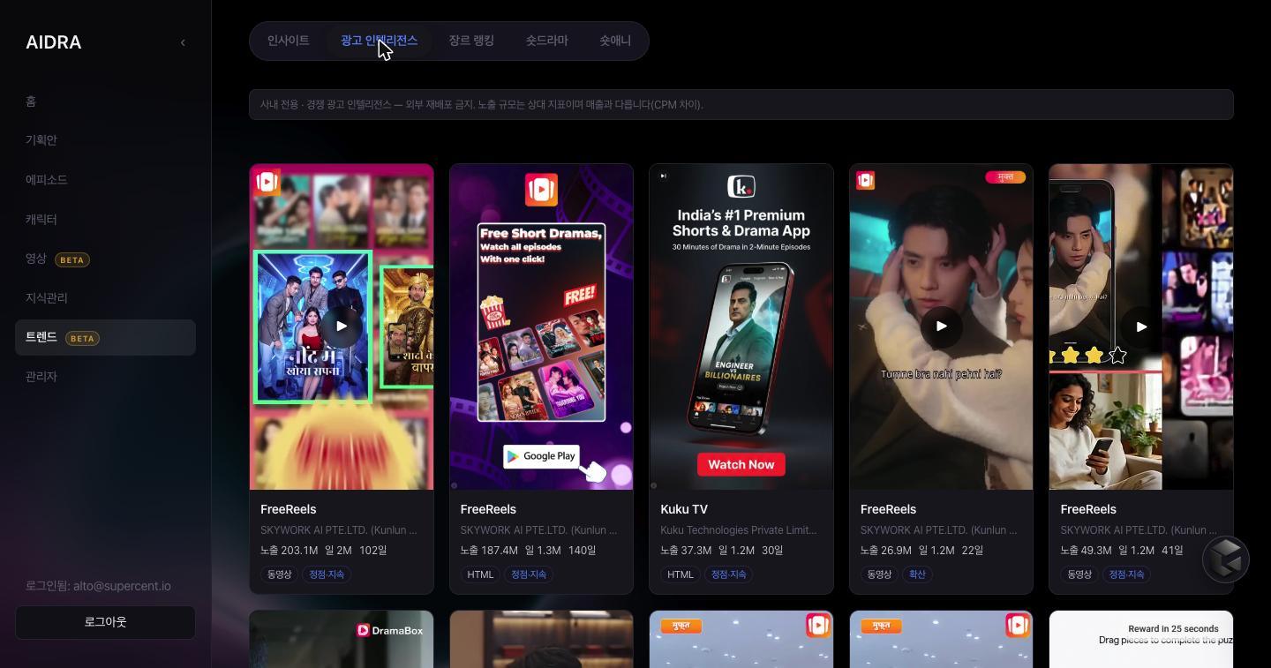
Task: Open the 'Reward in 25 seconds' ad thumbnail
Action: tap(1141, 639)
